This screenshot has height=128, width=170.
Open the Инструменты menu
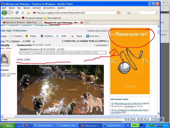pos(49,8)
